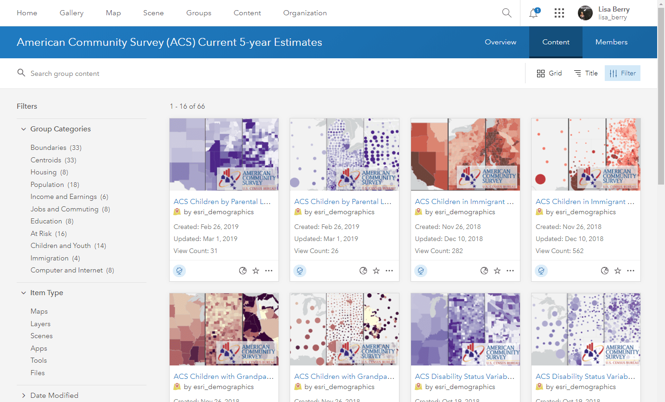Viewport: 665px width, 402px height.
Task: Open more options on card with View Count 26
Action: (389, 271)
